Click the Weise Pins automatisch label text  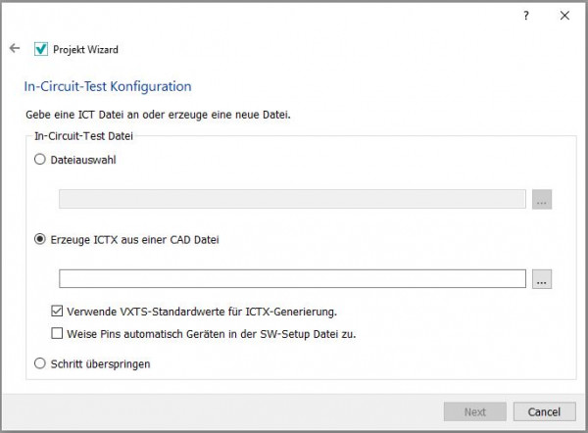point(211,333)
